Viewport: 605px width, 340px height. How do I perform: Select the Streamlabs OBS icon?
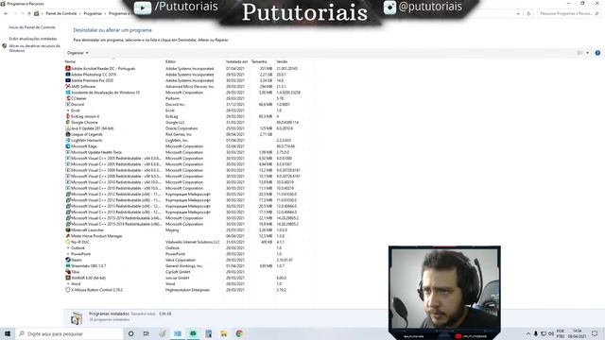coord(68,265)
